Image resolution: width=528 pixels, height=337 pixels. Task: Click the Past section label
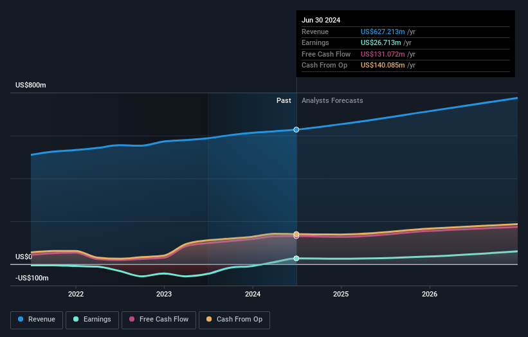pos(284,101)
